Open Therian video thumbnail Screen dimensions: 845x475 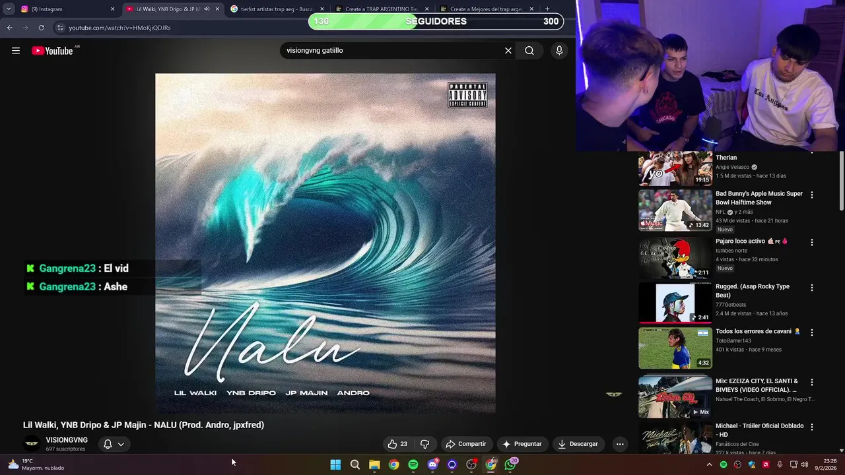click(675, 169)
